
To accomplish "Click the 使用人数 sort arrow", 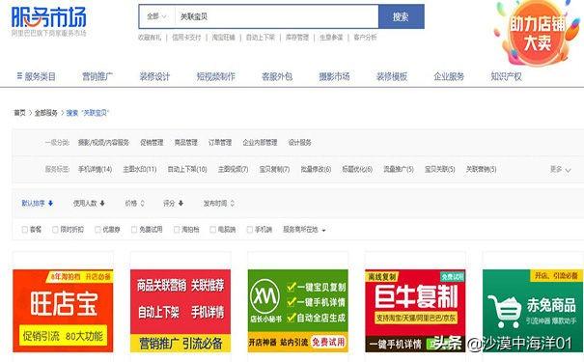I will click(102, 204).
